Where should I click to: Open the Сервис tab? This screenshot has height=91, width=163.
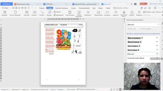[x=108, y=8]
